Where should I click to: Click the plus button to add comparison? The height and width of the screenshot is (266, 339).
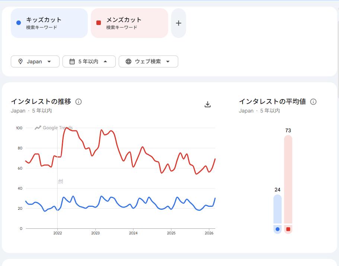coord(178,23)
